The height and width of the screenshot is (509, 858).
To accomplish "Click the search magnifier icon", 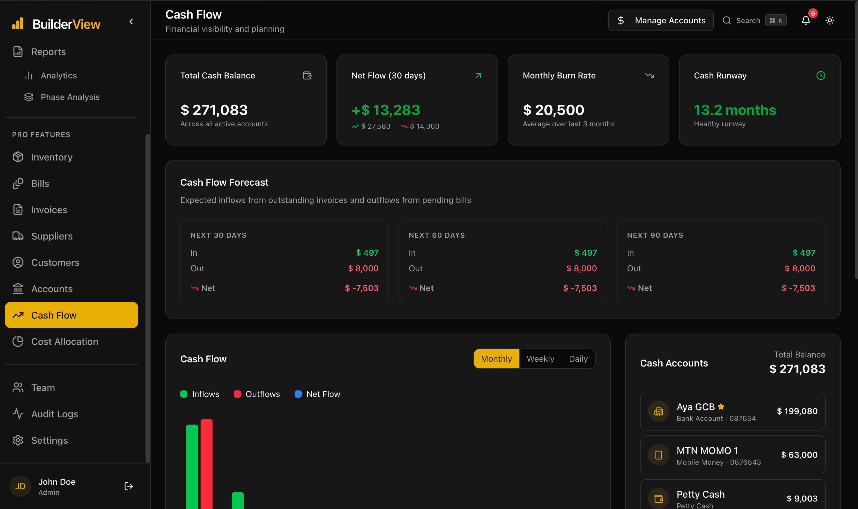I will (x=727, y=20).
